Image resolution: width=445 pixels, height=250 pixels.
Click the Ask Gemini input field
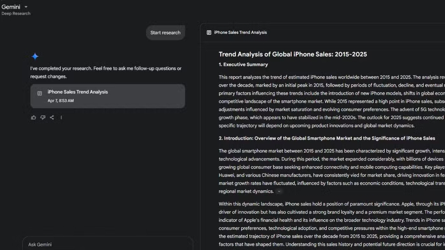click(x=107, y=244)
